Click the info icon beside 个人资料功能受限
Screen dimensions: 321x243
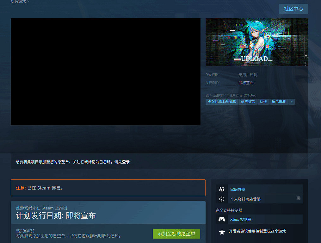(x=222, y=199)
